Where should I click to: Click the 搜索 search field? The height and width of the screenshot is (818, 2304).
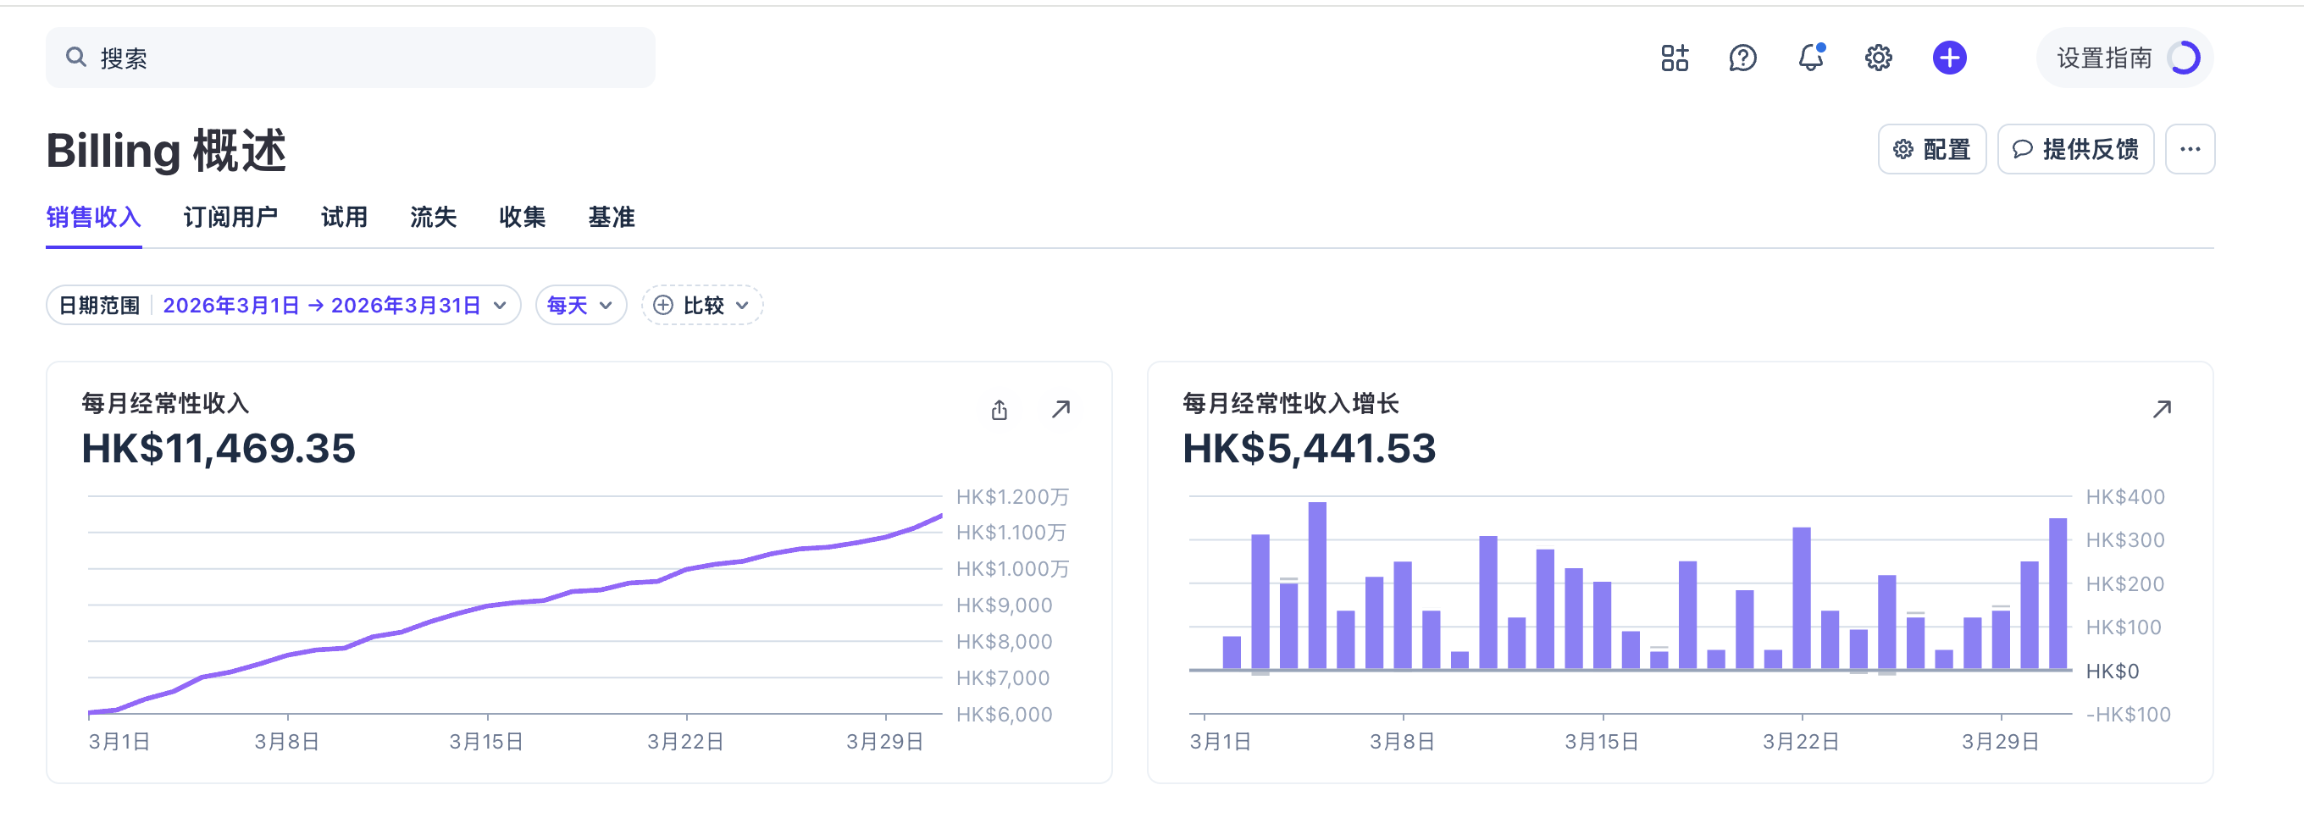tap(351, 58)
